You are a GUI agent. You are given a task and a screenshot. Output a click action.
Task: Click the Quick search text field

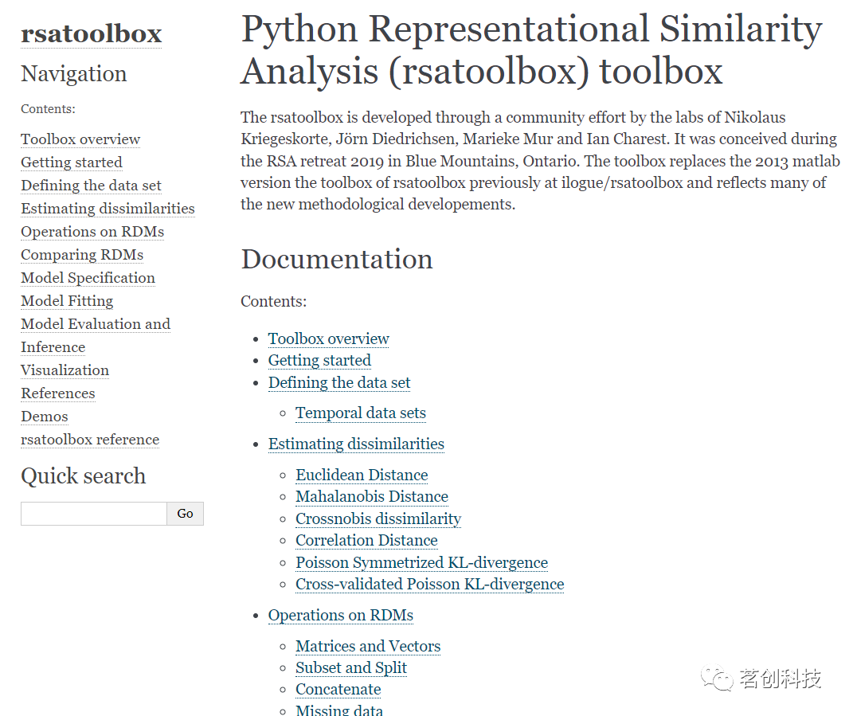tap(93, 514)
